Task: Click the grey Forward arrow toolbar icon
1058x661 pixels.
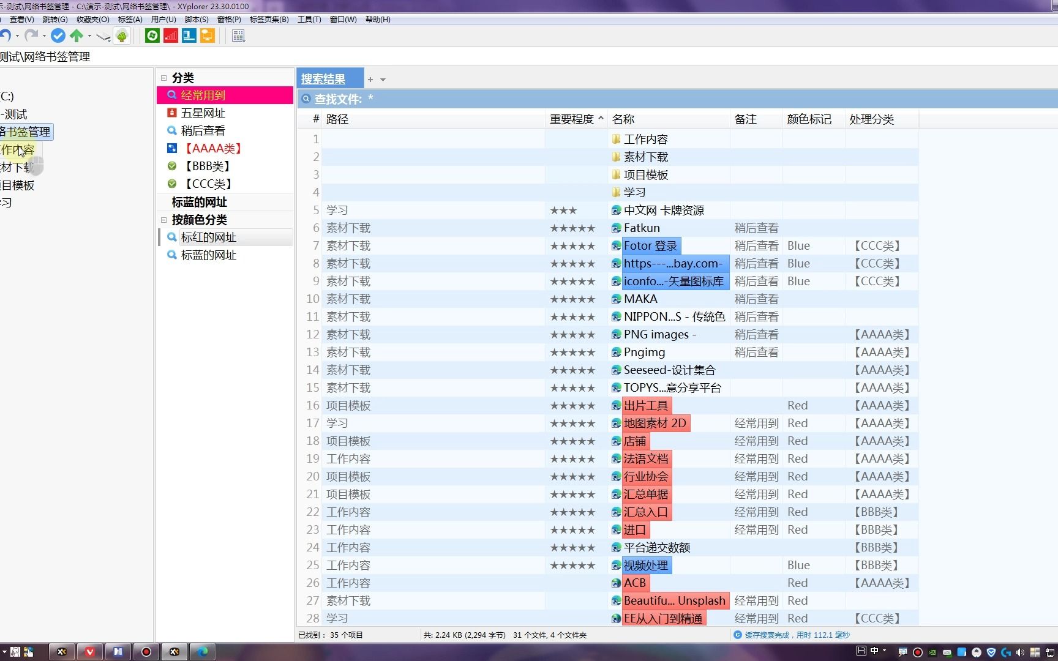Action: pyautogui.click(x=32, y=35)
